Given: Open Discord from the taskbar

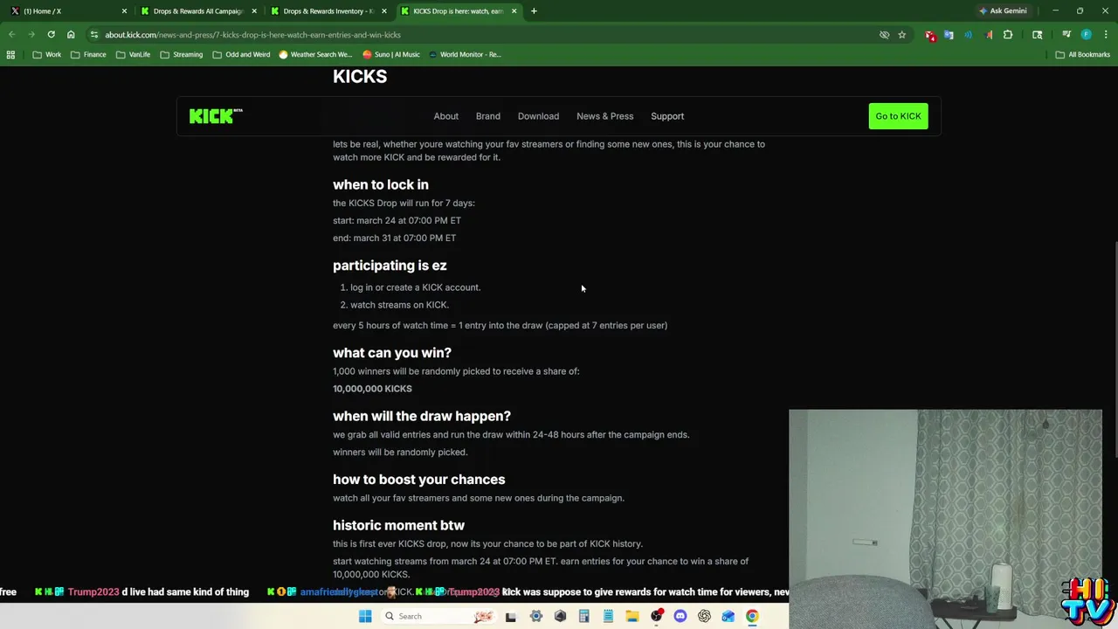Looking at the screenshot, I should coord(680,616).
